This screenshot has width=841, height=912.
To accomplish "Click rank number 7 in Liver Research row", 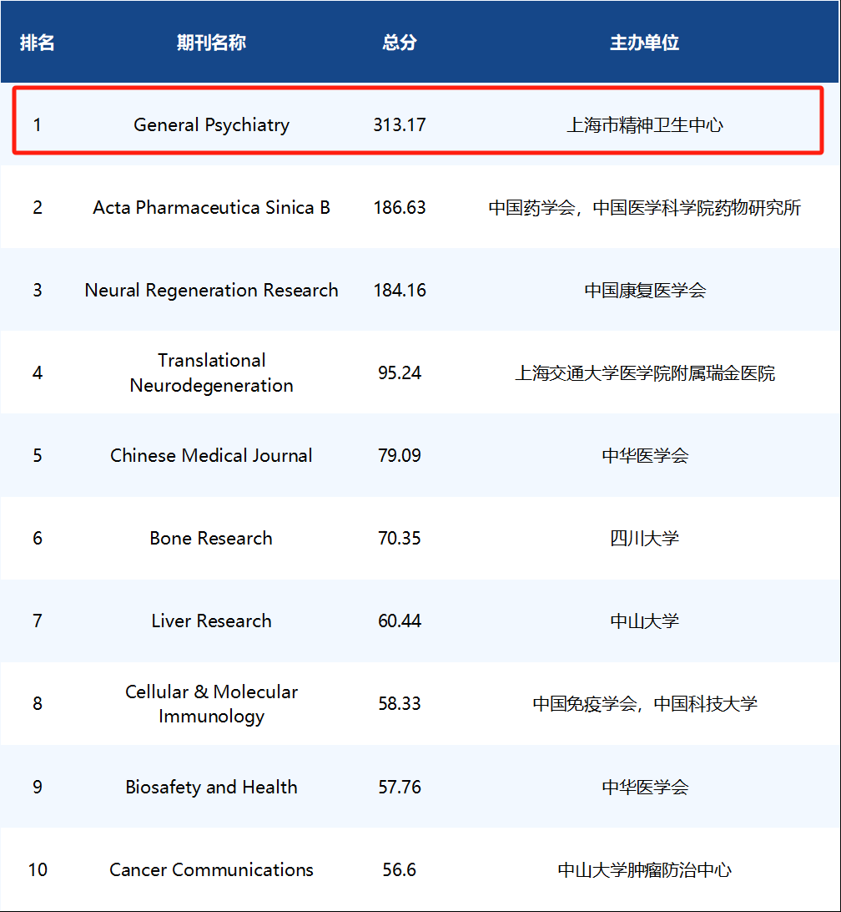I will [x=38, y=621].
